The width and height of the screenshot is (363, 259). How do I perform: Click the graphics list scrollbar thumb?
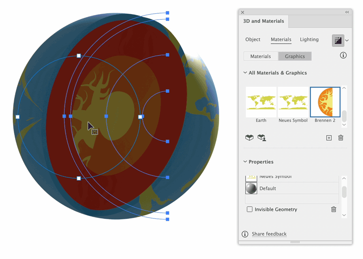coord(344,116)
